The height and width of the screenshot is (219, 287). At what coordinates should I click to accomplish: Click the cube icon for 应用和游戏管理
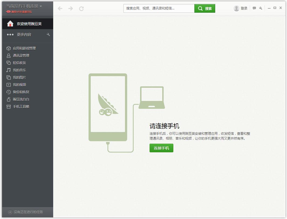click(x=9, y=48)
